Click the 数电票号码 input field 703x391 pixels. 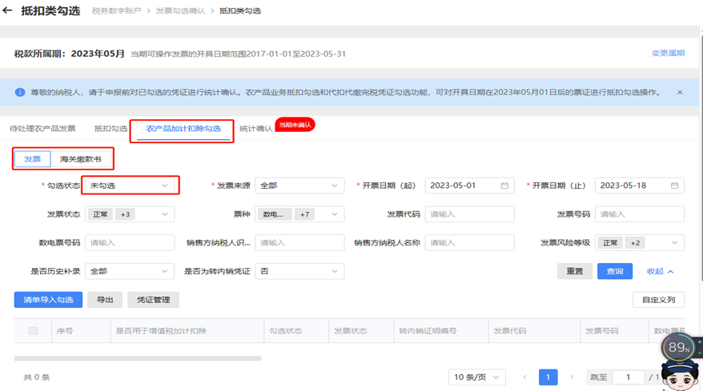pyautogui.click(x=130, y=243)
